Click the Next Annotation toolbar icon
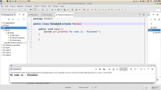The width and height of the screenshot is (161, 90). pos(100,10)
